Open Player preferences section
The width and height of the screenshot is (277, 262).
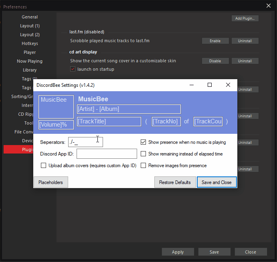coord(30,52)
